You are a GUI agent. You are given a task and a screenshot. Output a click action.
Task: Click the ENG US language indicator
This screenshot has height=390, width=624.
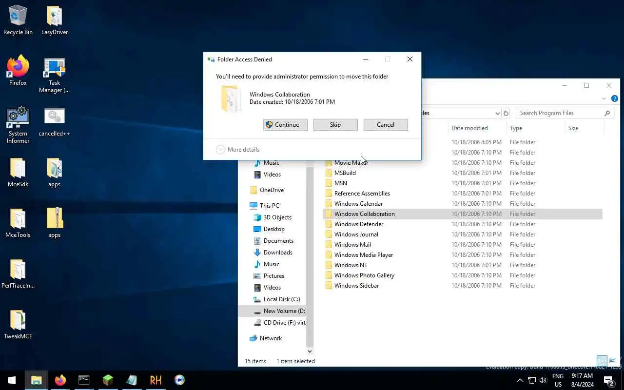pos(558,380)
